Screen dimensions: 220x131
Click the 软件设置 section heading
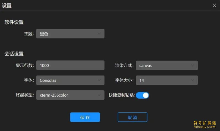click(x=14, y=22)
